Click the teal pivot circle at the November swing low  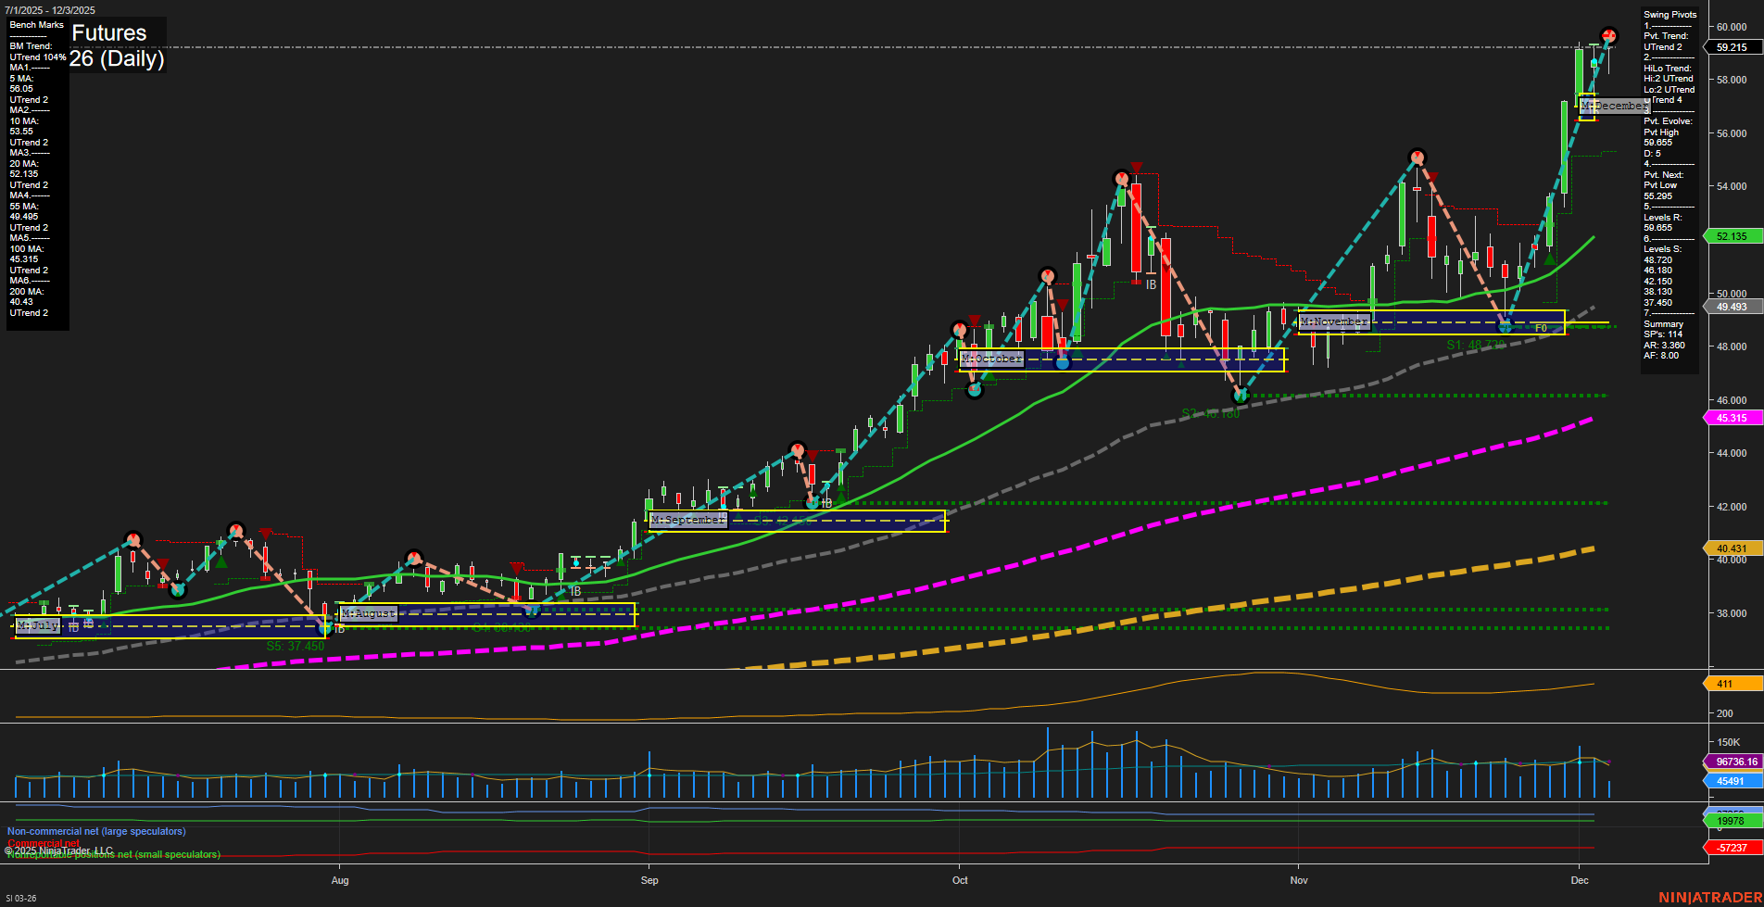pyautogui.click(x=1505, y=326)
